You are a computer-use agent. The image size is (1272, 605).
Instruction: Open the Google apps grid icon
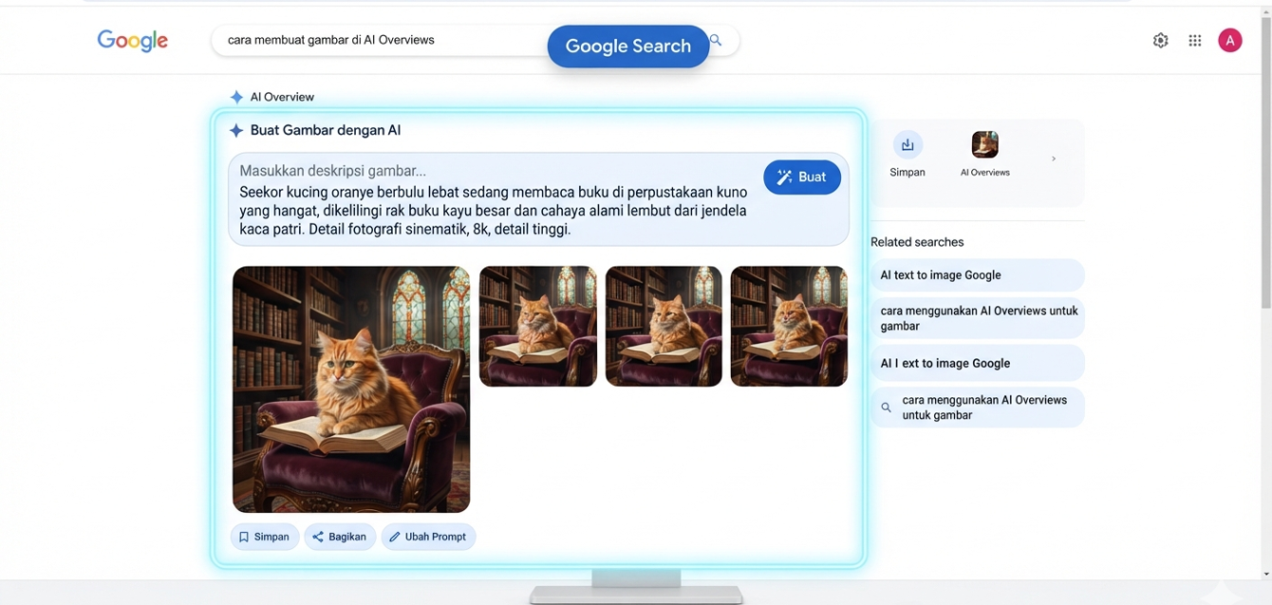pos(1195,41)
